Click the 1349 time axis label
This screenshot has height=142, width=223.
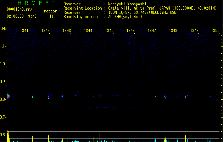click(194, 31)
